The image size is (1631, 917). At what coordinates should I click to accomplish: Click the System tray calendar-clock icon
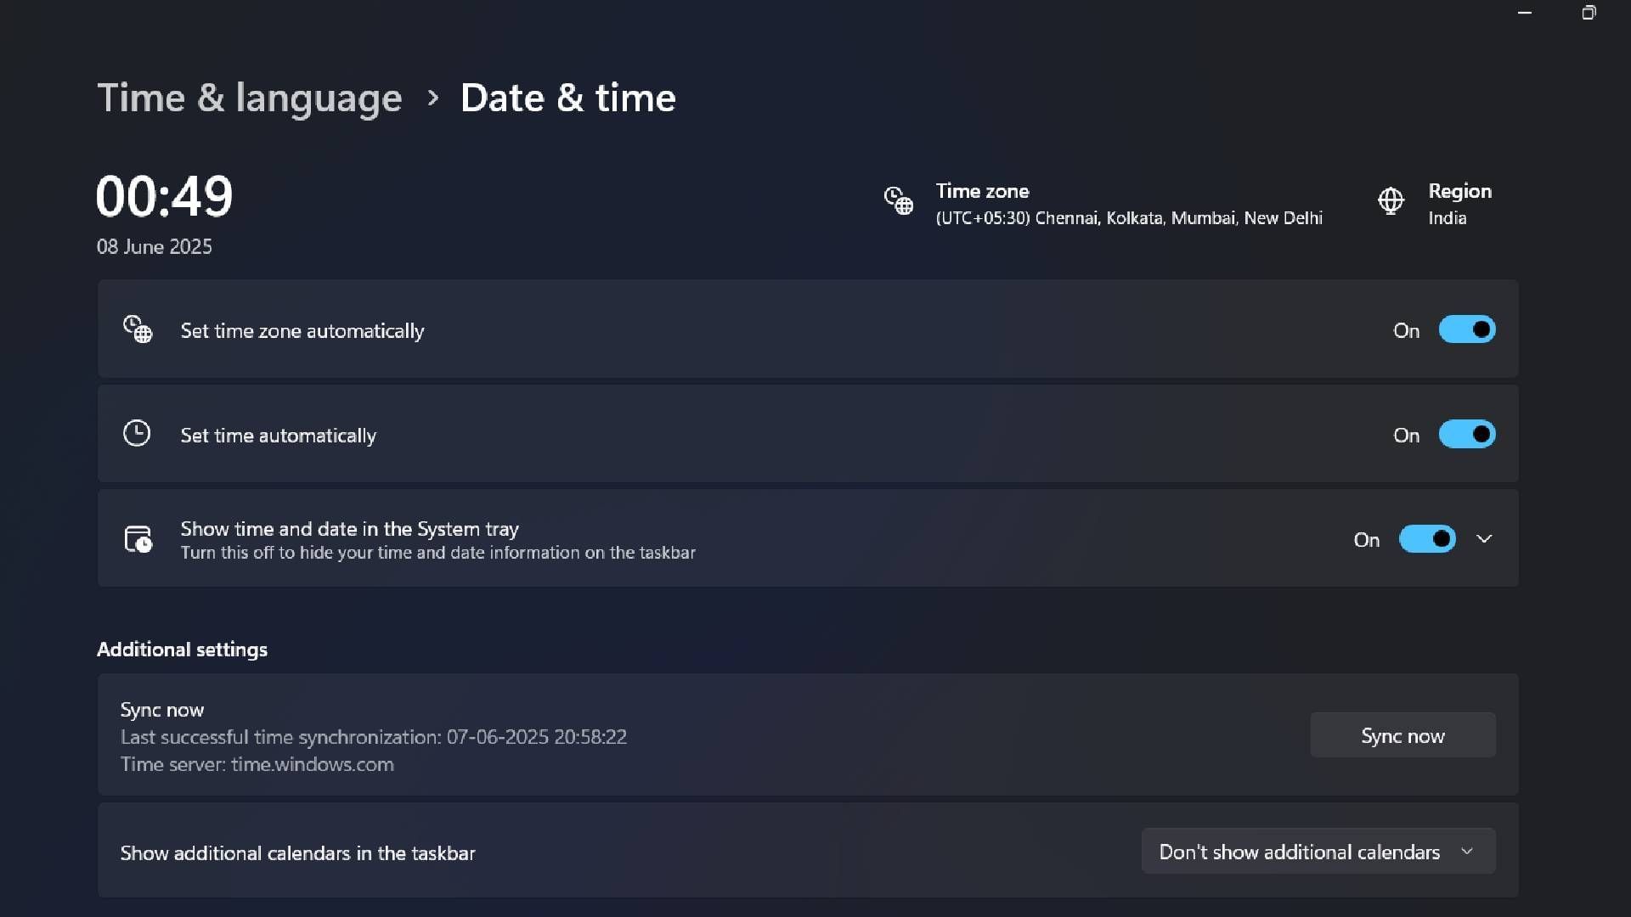[138, 539]
